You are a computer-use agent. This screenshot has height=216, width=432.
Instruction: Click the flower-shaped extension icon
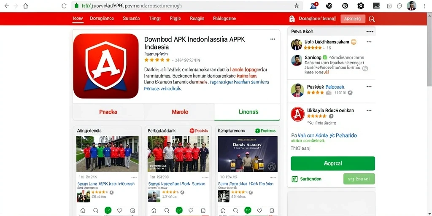361,6
